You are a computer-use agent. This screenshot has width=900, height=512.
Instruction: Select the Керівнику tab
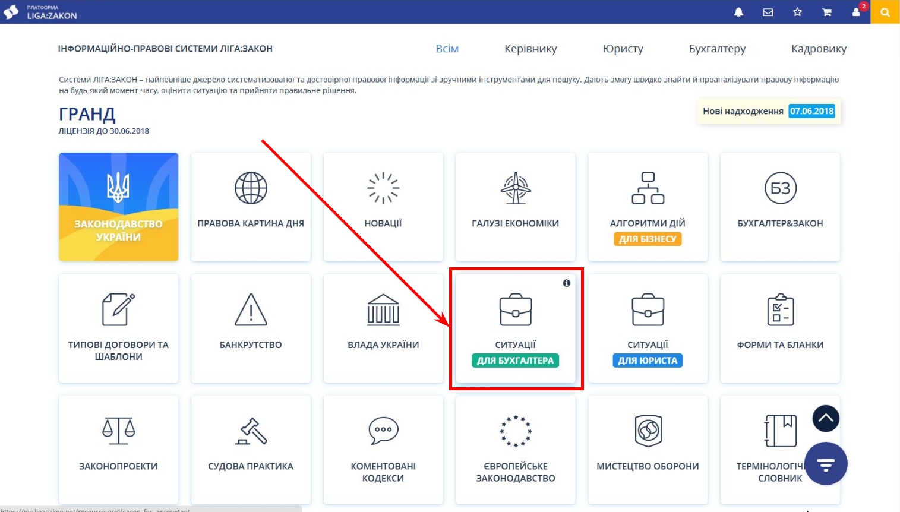pos(530,49)
